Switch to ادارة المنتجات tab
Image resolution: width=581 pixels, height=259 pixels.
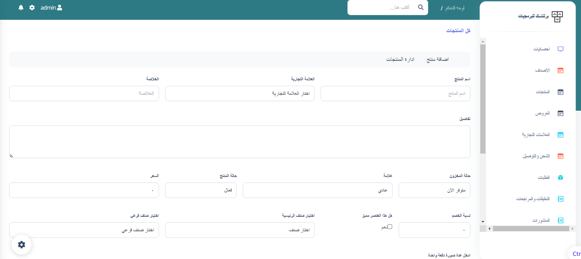coord(400,59)
